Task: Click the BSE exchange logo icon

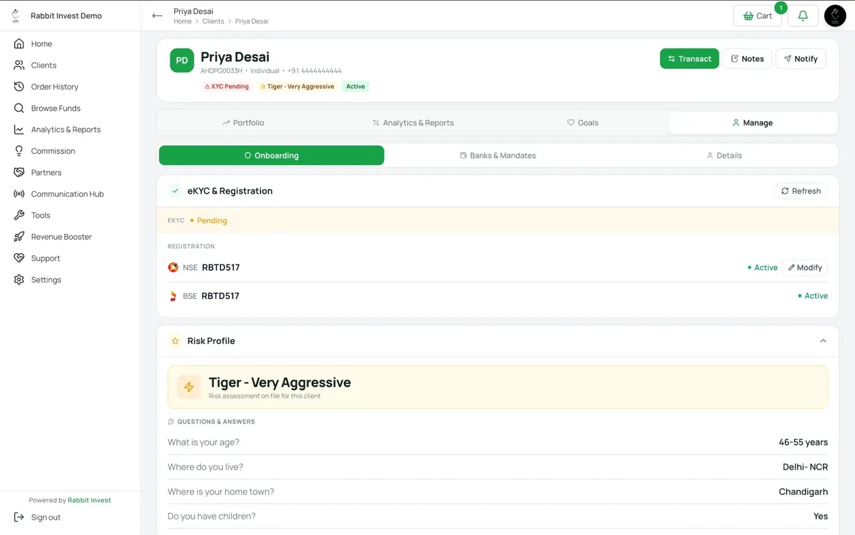Action: (x=173, y=296)
